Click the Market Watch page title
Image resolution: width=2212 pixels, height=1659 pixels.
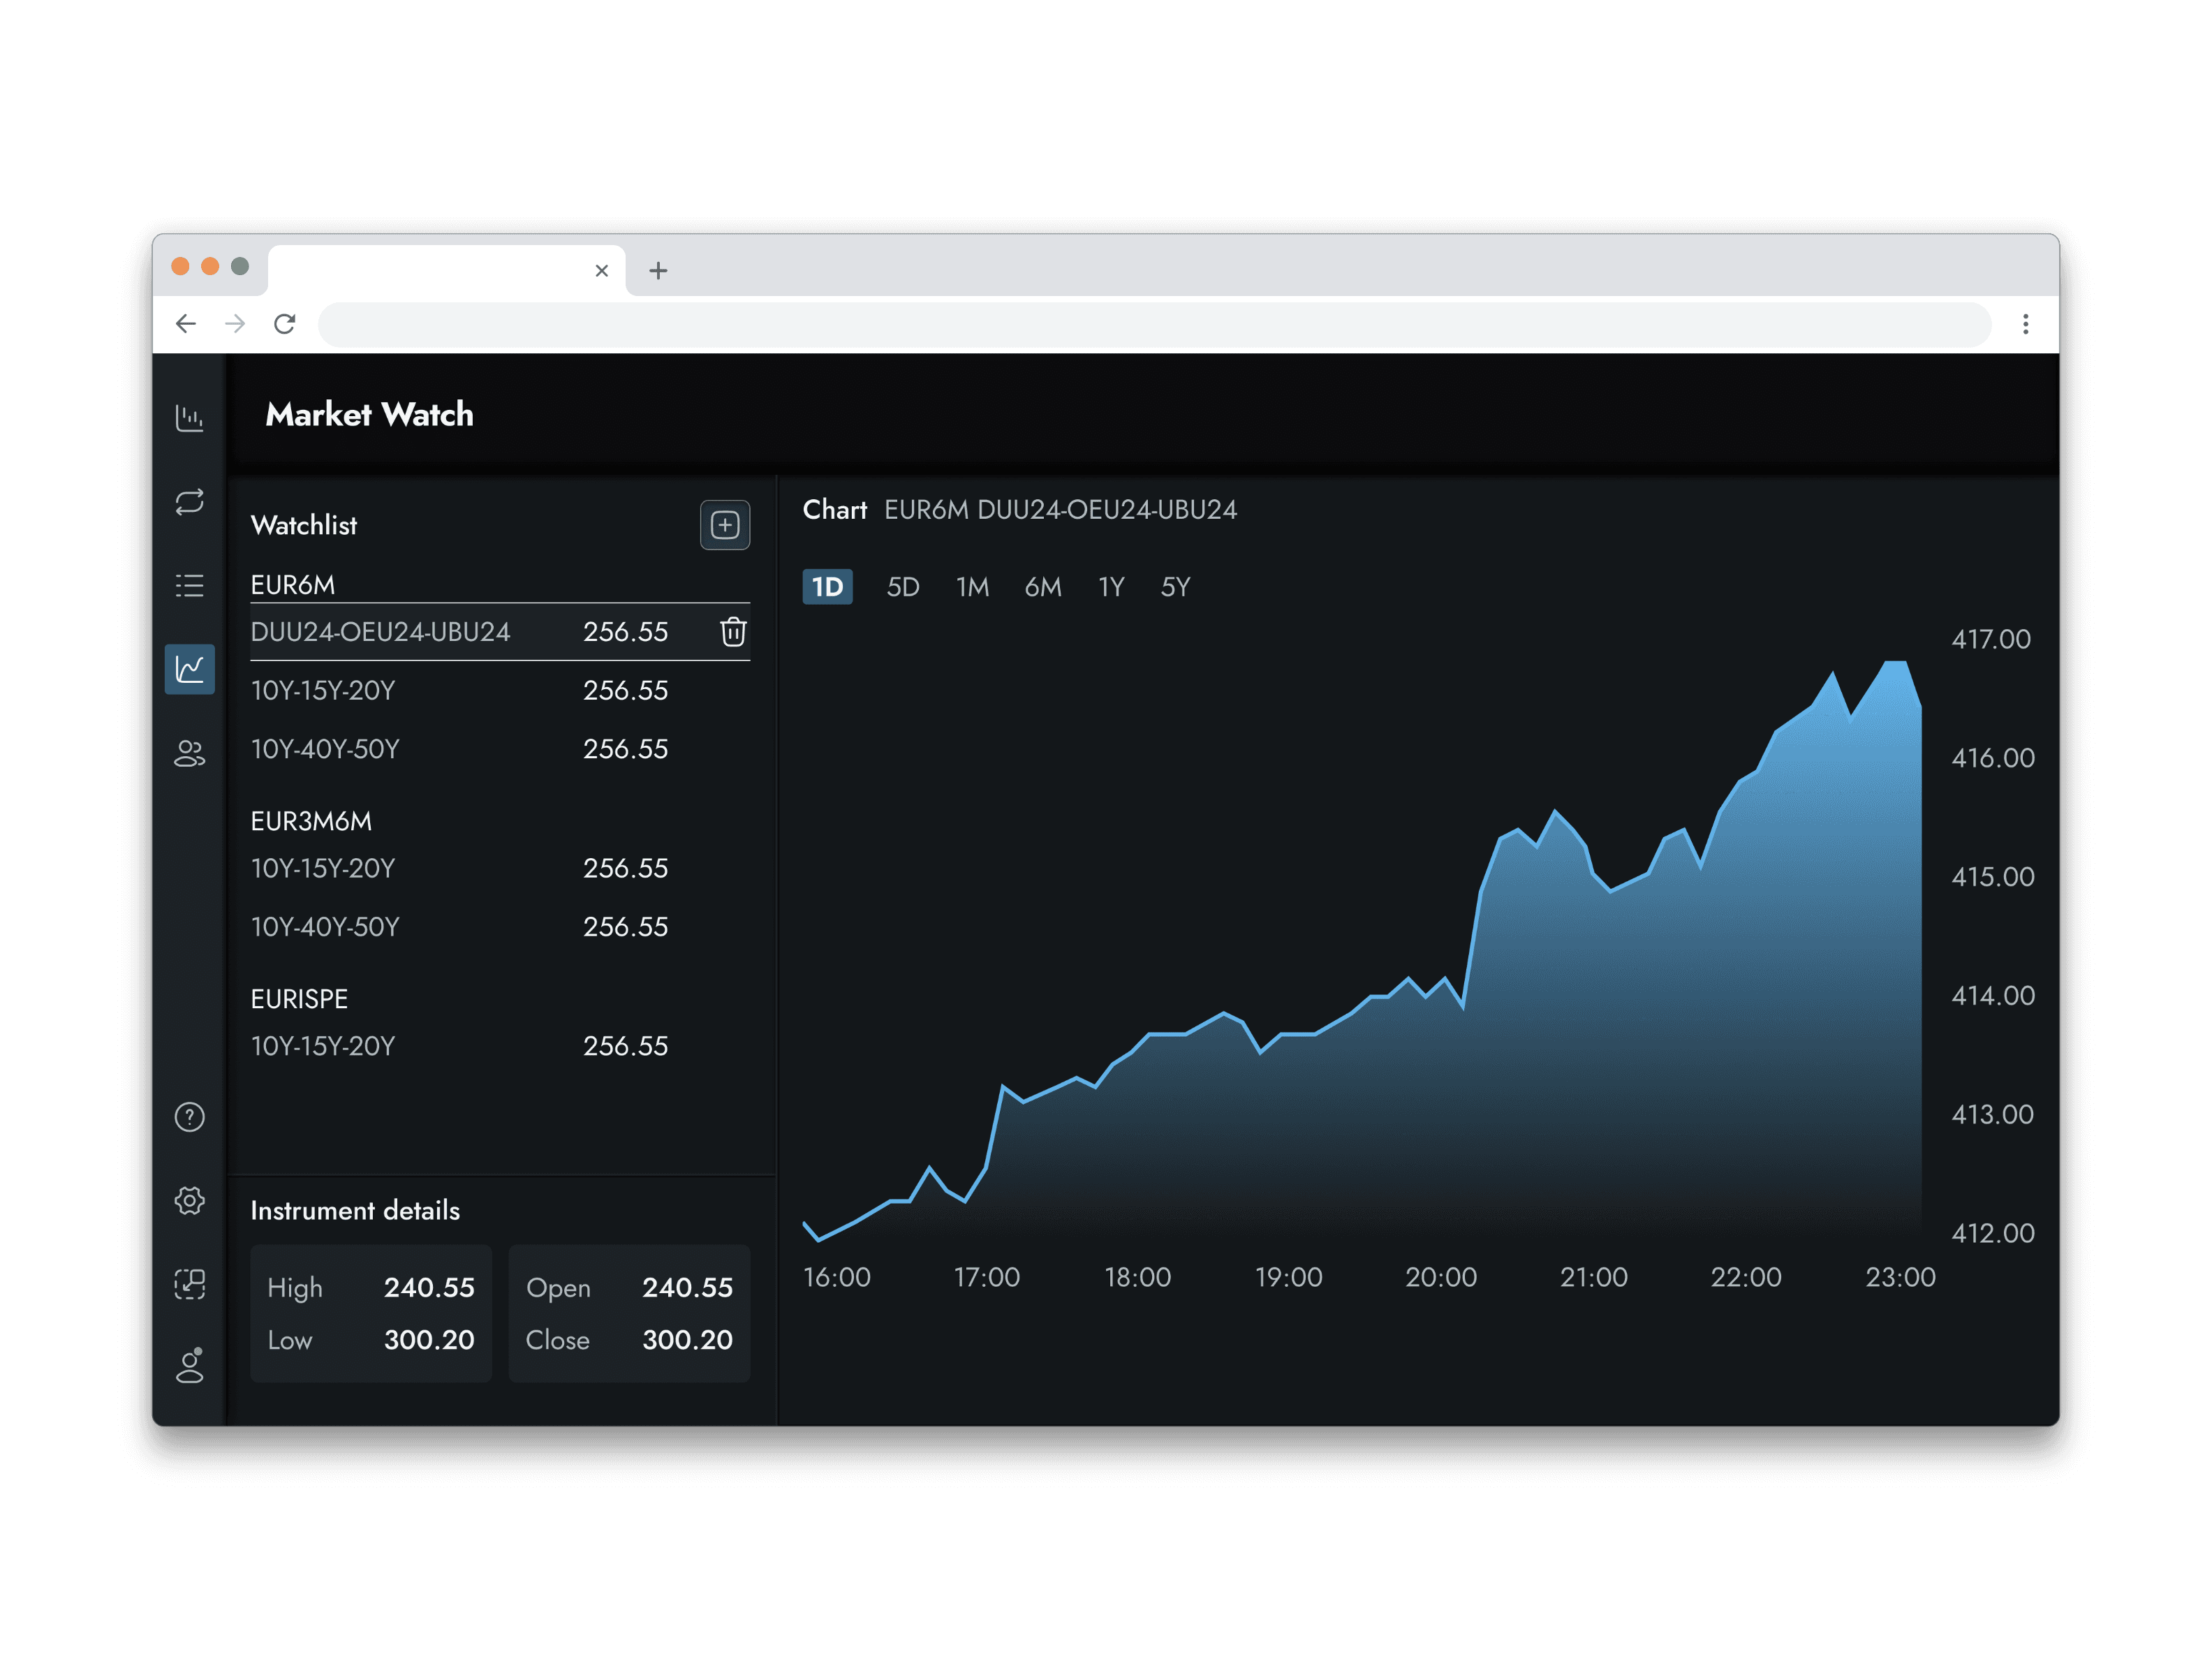click(369, 414)
